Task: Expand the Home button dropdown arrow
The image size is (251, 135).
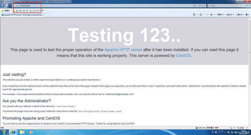Action: click(x=197, y=15)
